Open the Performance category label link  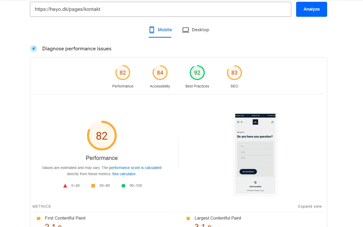click(x=123, y=86)
